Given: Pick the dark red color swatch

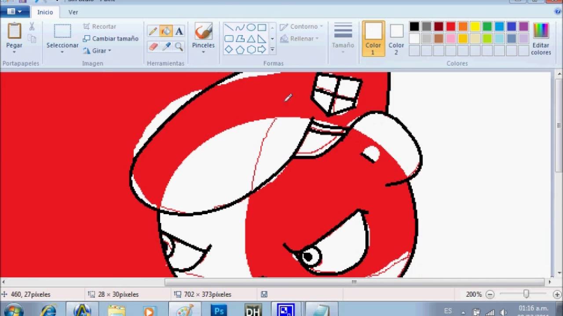Looking at the screenshot, I should click(x=439, y=27).
